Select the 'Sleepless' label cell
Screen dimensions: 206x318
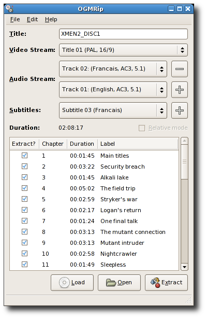[x=113, y=265]
